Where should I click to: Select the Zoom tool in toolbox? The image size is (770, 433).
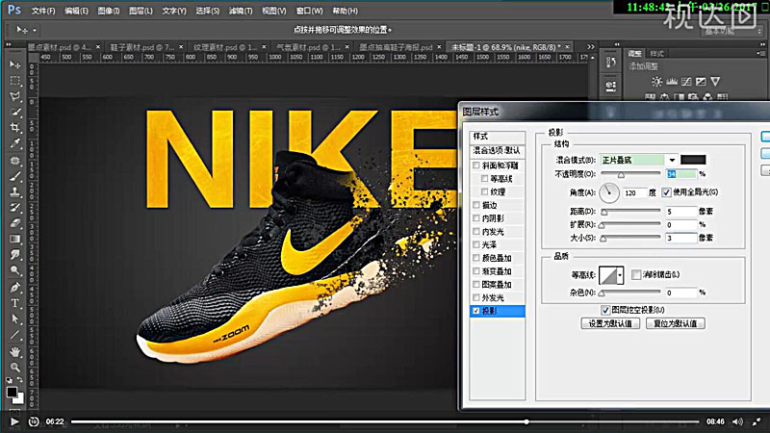[15, 368]
